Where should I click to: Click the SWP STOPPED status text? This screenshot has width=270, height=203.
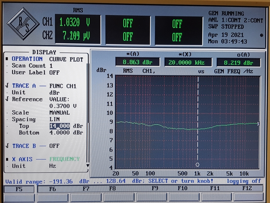click(x=226, y=27)
